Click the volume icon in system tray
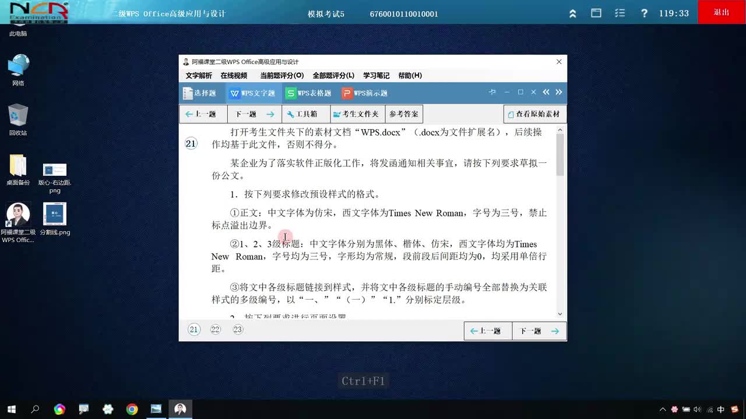The image size is (746, 419). point(697,410)
